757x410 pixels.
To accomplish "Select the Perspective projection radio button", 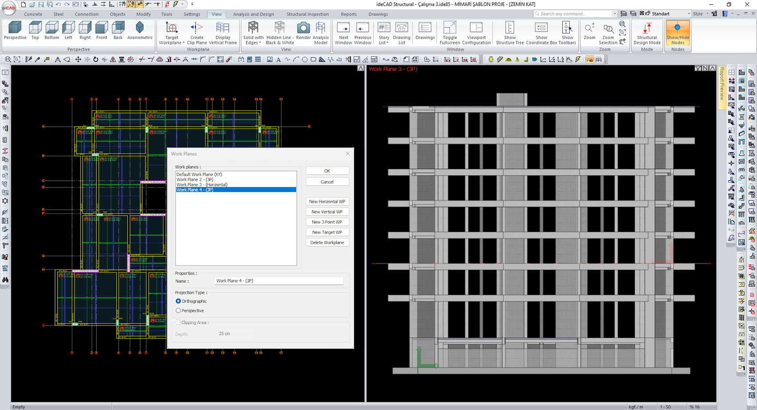I will click(x=179, y=311).
